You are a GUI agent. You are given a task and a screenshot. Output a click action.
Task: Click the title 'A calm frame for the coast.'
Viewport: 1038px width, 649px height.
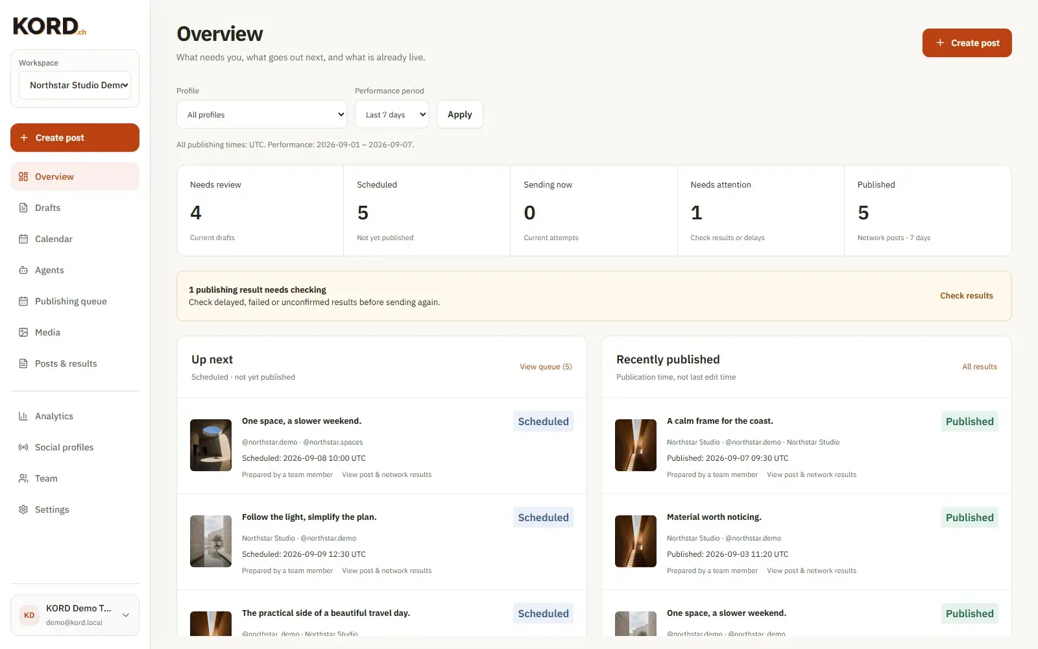coord(720,421)
